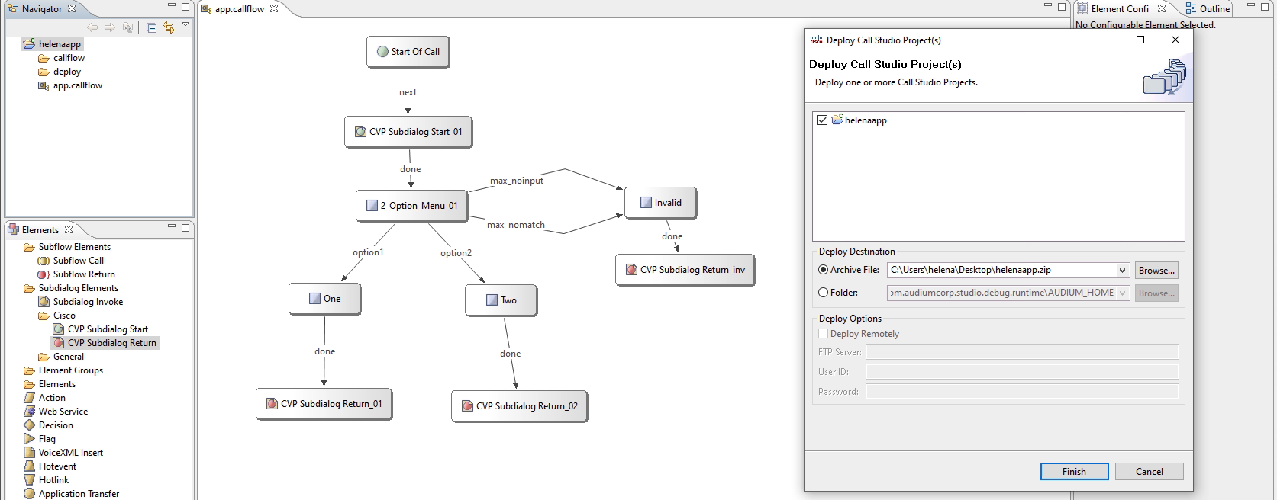This screenshot has height=500, width=1277.
Task: Open the Cisco folder in Elements
Action: tap(57, 316)
